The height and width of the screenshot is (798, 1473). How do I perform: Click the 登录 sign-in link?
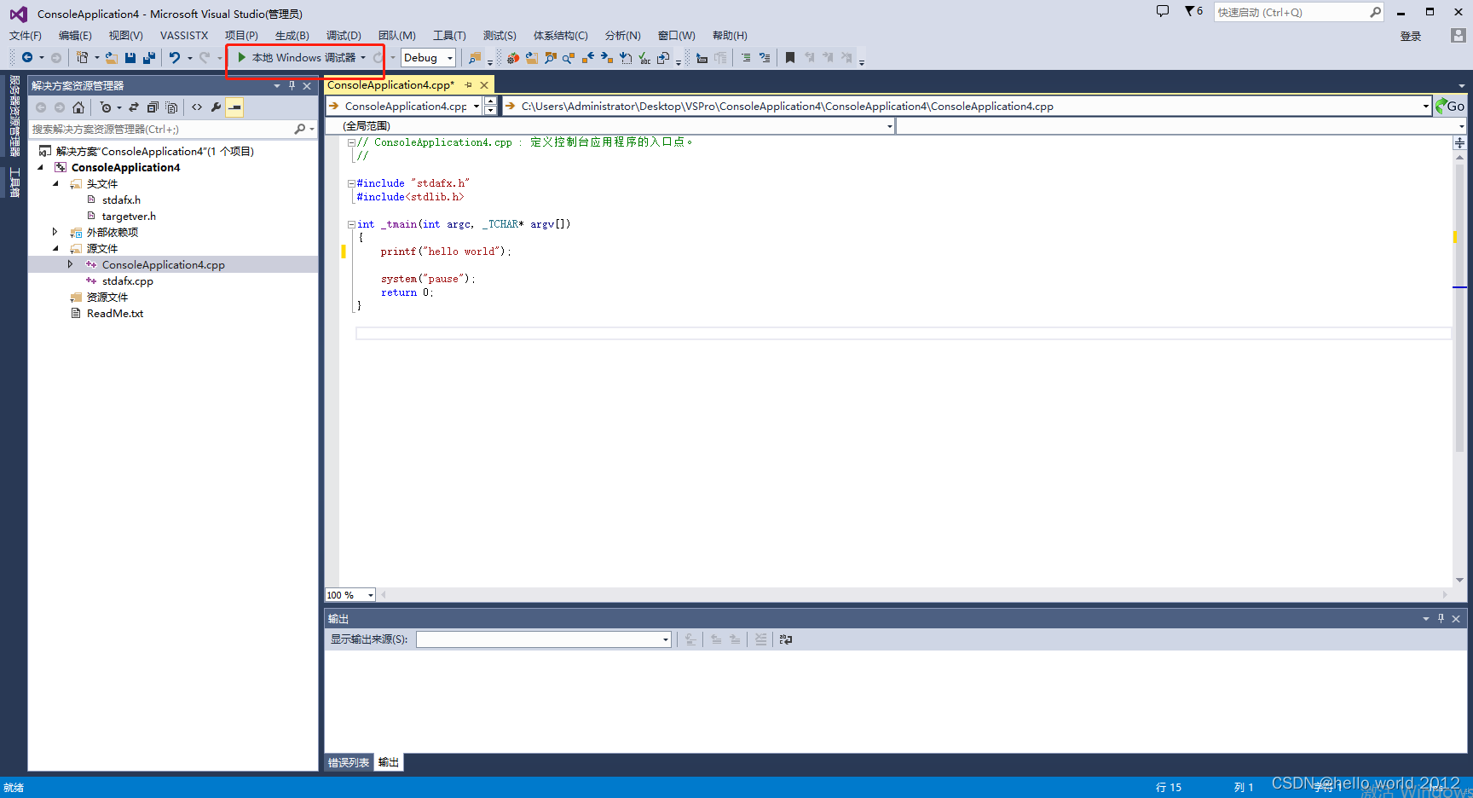(x=1411, y=37)
